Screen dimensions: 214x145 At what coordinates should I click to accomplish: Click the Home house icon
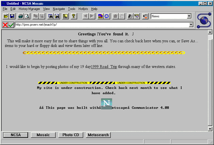click(115, 16)
